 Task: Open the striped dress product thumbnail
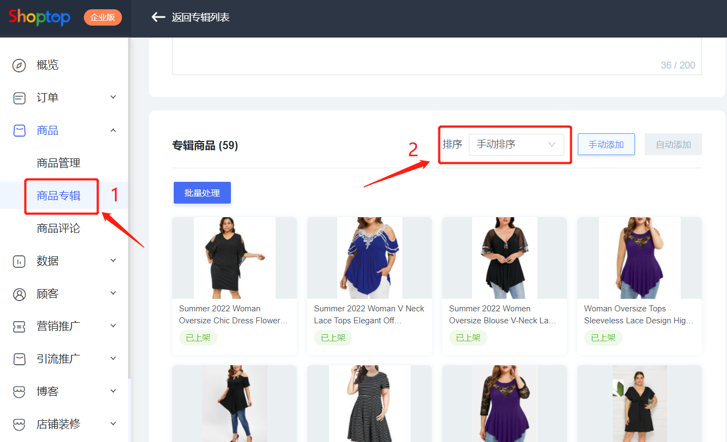coord(369,403)
